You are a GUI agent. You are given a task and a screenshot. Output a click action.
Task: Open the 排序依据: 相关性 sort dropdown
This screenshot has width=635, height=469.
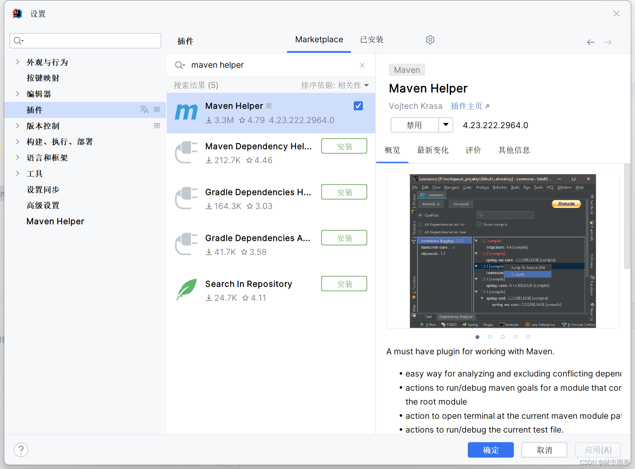pos(335,85)
